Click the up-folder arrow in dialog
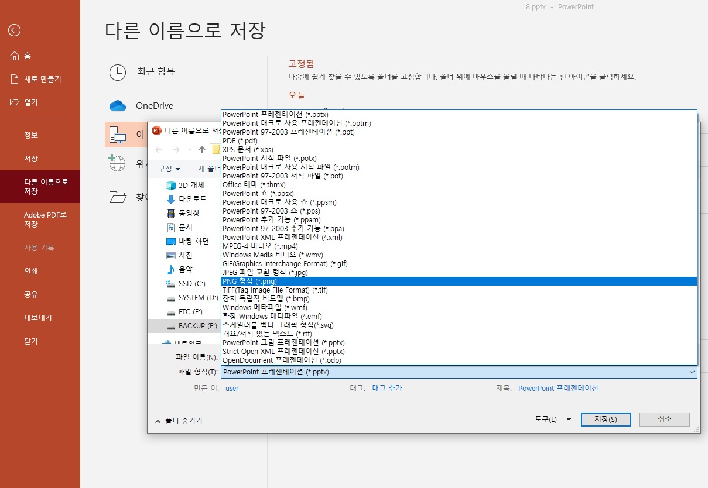 click(x=202, y=150)
